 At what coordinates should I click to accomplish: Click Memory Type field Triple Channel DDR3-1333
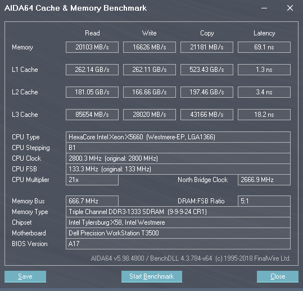[178, 212]
